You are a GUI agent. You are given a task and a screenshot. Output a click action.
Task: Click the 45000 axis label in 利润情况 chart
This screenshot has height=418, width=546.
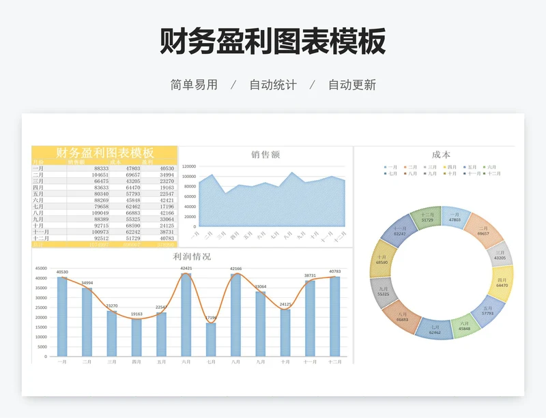tap(41, 269)
